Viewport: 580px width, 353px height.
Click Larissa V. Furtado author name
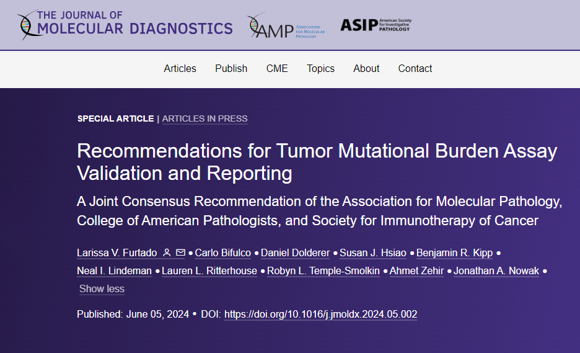coord(116,253)
